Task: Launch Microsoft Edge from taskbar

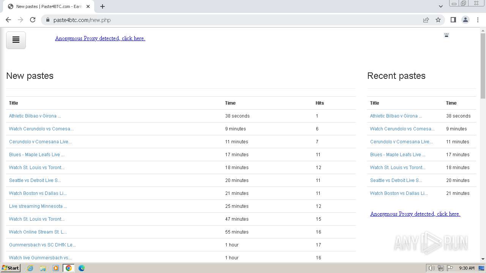Action: 82,268
